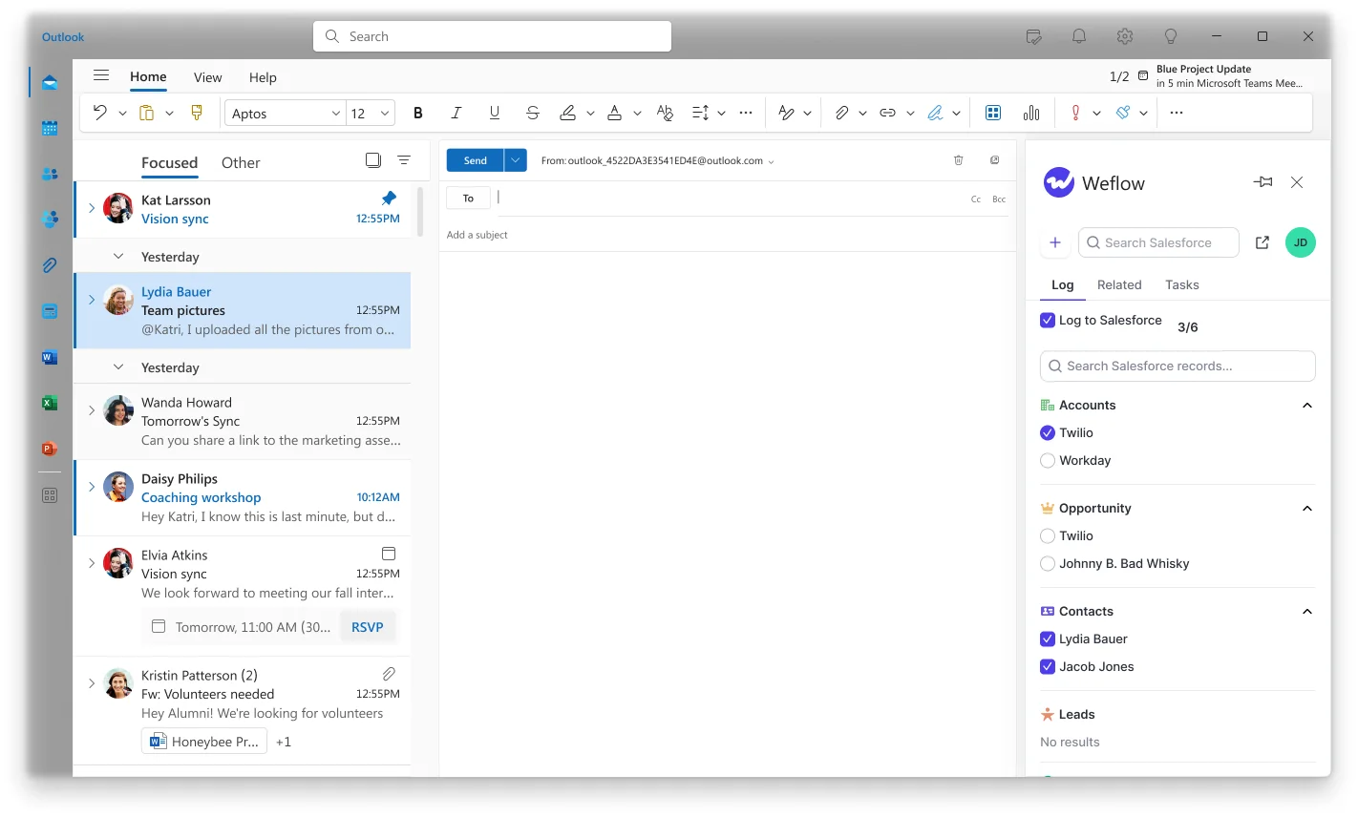The image size is (1358, 817).
Task: Open the Honeybee Pr... attachment
Action: pyautogui.click(x=204, y=742)
